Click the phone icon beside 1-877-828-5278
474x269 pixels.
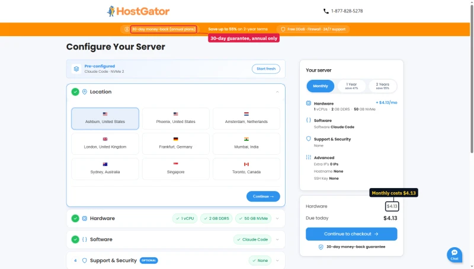326,11
